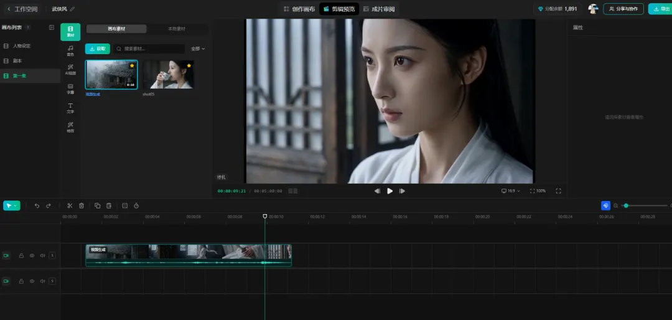The width and height of the screenshot is (672, 320).
Task: Delete the selected clip with the trash icon
Action: click(82, 206)
